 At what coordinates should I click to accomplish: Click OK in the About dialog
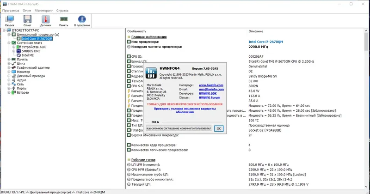tap(219, 128)
